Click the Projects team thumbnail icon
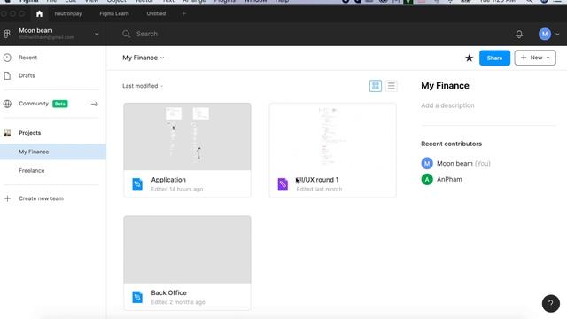567x319 pixels. [7, 133]
